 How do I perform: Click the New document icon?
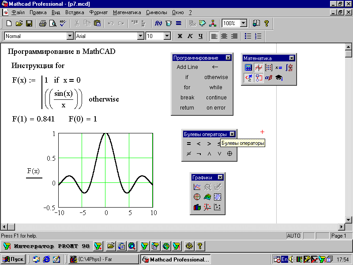9,23
